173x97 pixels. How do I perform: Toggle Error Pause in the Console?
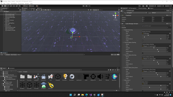click(14, 55)
